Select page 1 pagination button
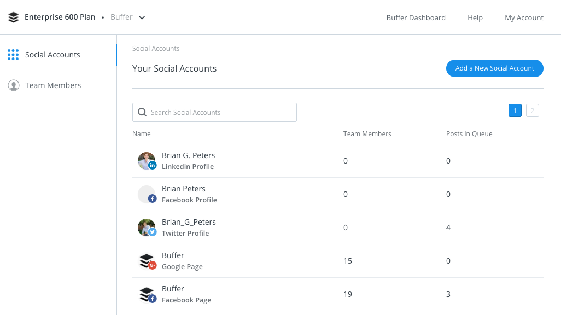This screenshot has width=561, height=315. (515, 111)
